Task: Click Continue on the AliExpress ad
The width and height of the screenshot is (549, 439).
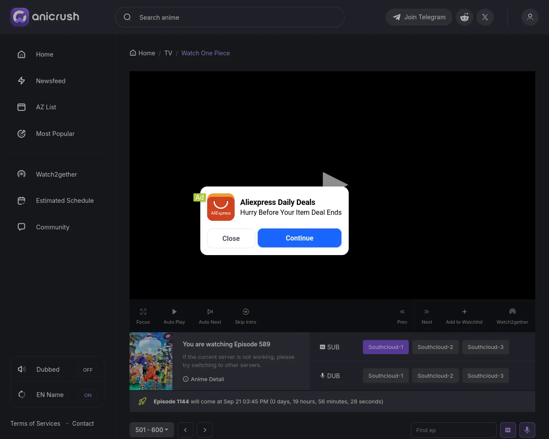Action: (299, 238)
